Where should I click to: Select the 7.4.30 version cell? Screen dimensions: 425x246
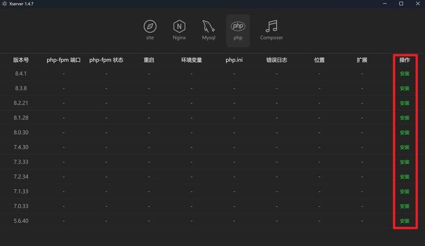[21, 147]
